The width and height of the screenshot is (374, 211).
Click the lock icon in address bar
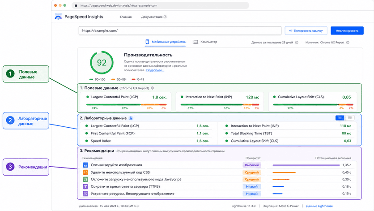pyautogui.click(x=76, y=5)
